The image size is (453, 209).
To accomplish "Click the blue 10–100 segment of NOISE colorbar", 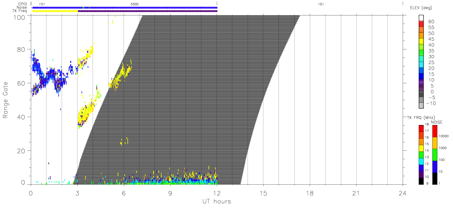I will click(x=435, y=166).
